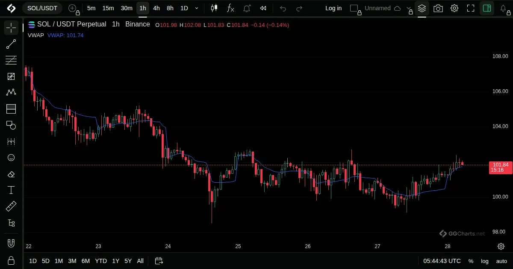This screenshot has height=269, width=513.
Task: Toggle auto scale mode
Action: 501,261
